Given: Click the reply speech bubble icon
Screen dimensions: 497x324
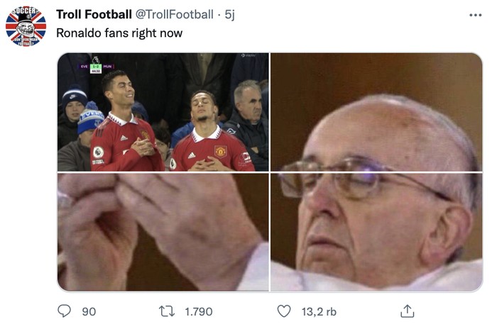Looking at the screenshot, I should pos(64,311).
